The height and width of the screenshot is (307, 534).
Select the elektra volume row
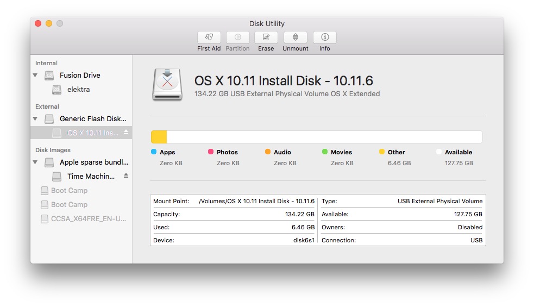tap(81, 90)
